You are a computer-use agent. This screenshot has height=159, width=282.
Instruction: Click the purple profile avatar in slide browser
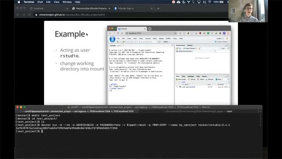click(224, 33)
